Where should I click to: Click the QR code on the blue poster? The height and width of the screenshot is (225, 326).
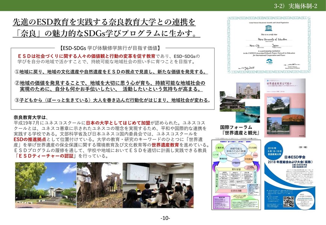point(288,201)
